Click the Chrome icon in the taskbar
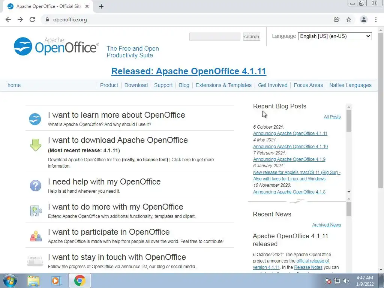Viewport: 384px width, 288px height. coord(79,280)
